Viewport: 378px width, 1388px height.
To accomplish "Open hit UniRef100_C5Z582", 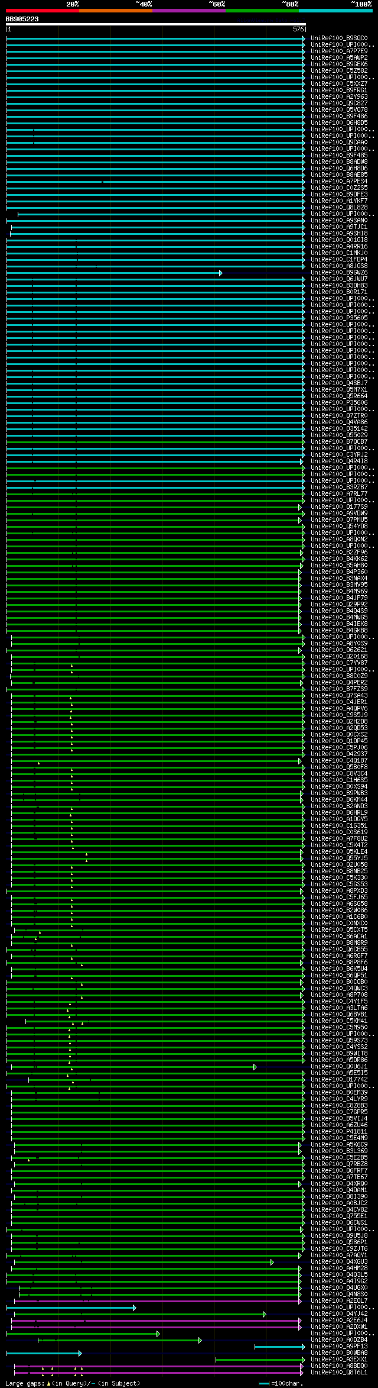I will pyautogui.click(x=339, y=70).
